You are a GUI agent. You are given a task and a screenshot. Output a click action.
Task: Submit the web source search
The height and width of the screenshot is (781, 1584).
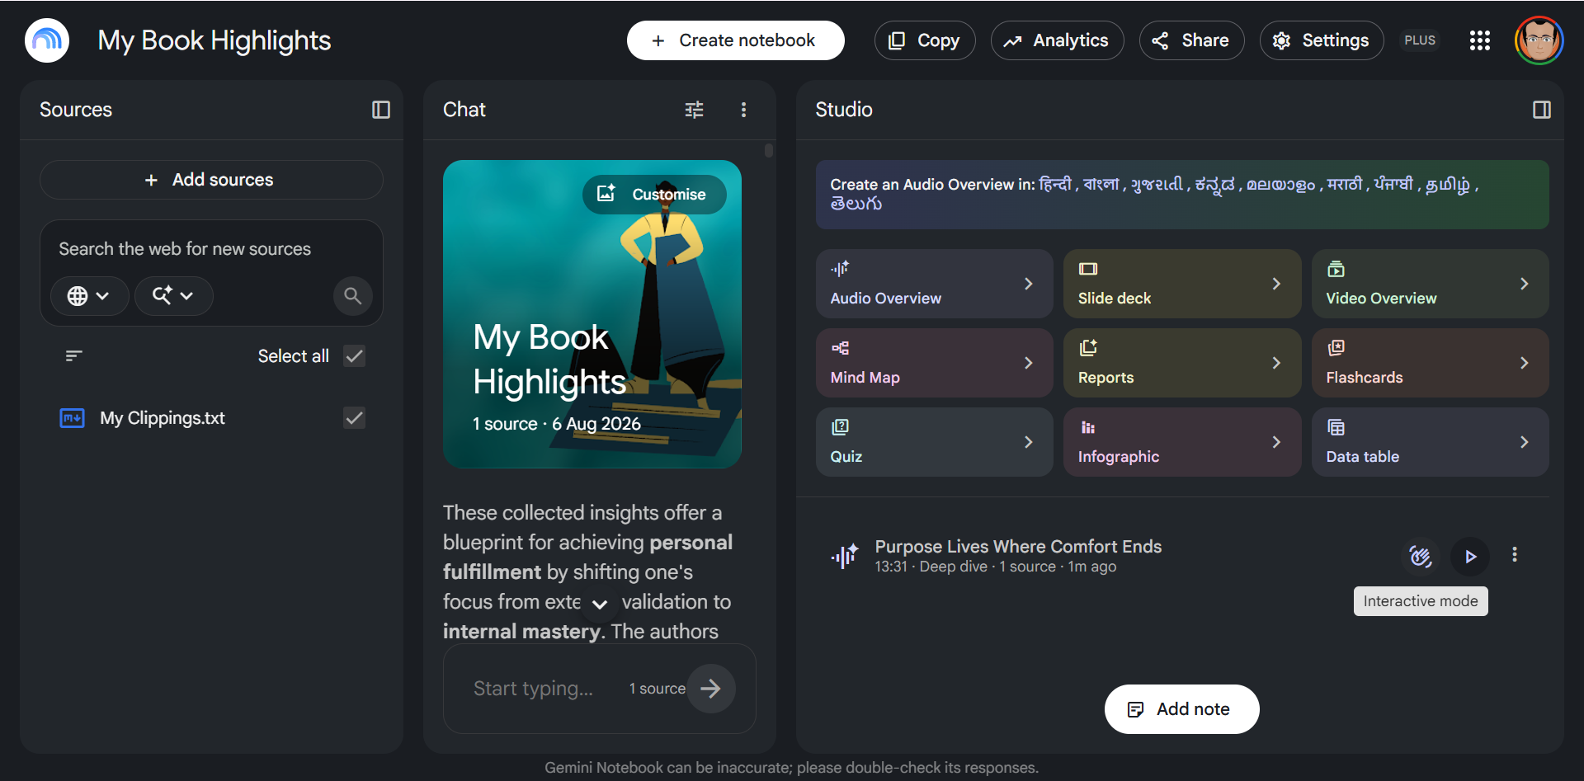[x=352, y=296]
